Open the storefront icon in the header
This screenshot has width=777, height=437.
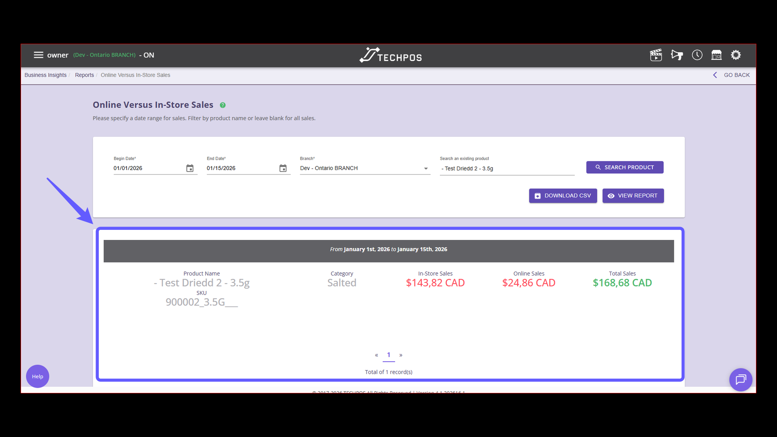[x=716, y=55]
